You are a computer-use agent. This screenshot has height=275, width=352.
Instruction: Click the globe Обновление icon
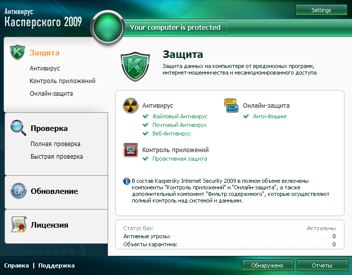pos(19,191)
